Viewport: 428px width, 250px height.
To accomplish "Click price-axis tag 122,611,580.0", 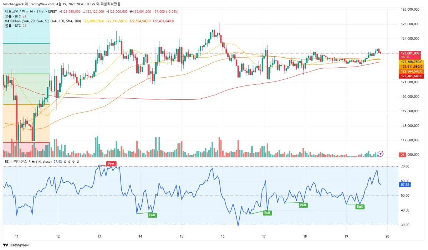I will [411, 67].
